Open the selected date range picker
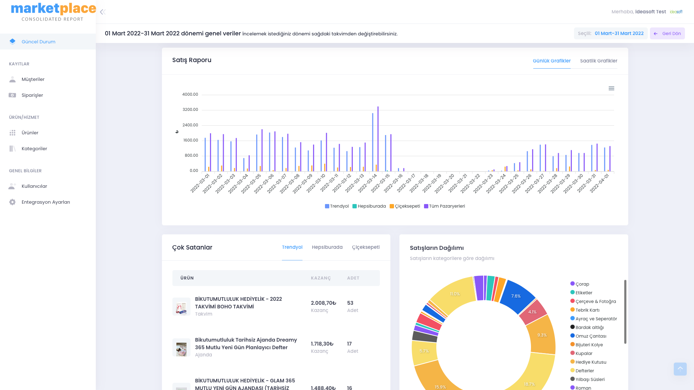Image resolution: width=694 pixels, height=390 pixels. click(611, 34)
